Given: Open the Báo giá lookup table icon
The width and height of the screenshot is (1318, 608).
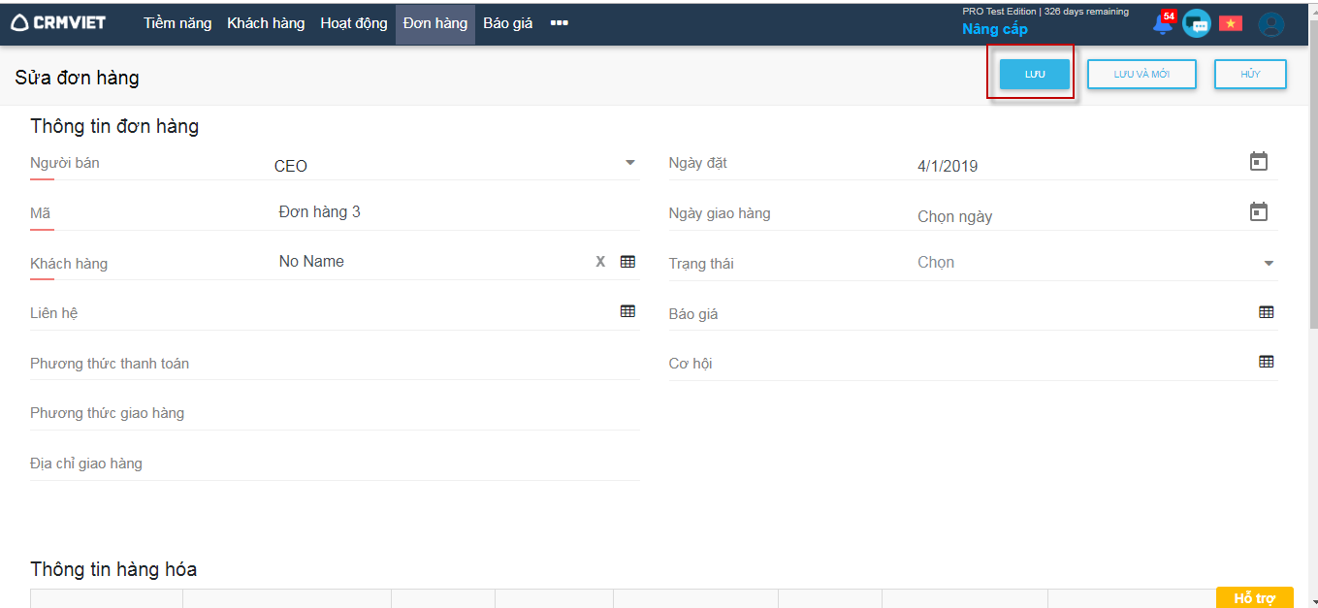Looking at the screenshot, I should click(1266, 312).
